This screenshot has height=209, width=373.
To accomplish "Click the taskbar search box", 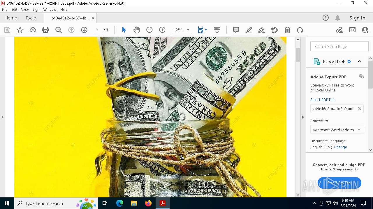I will point(57,203).
